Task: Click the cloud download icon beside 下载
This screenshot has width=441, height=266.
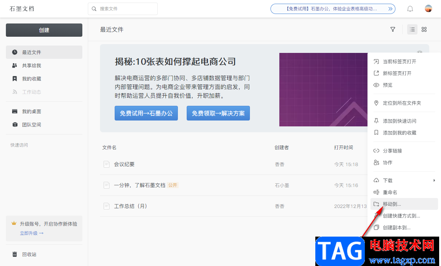Action: click(x=376, y=180)
